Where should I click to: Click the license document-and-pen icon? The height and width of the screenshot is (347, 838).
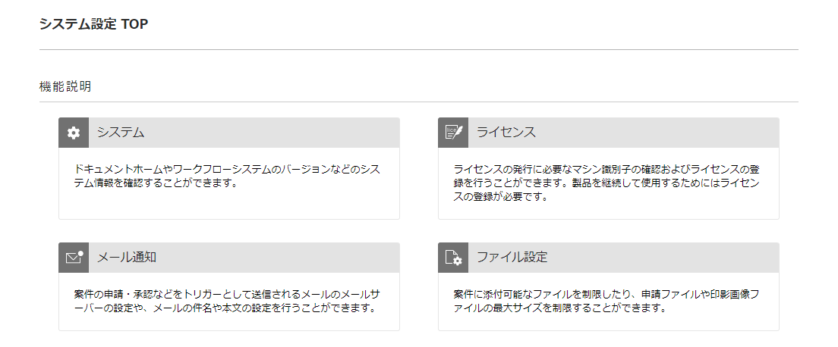(453, 133)
